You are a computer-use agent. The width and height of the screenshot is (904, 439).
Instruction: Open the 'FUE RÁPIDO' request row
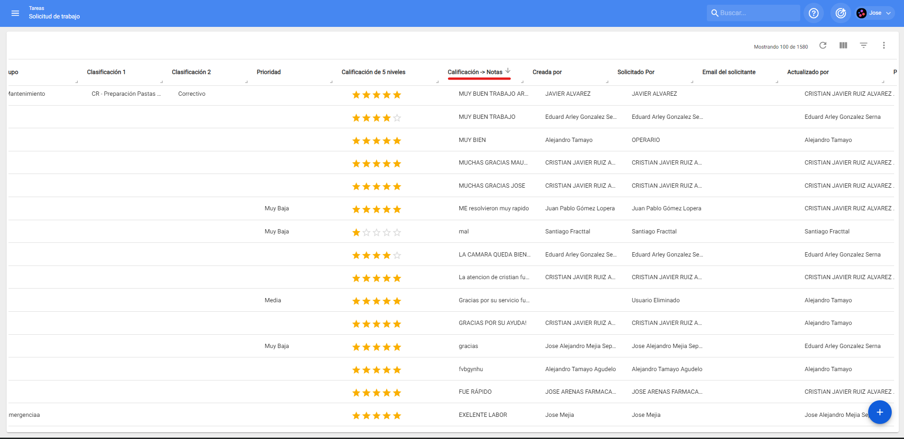click(x=475, y=392)
